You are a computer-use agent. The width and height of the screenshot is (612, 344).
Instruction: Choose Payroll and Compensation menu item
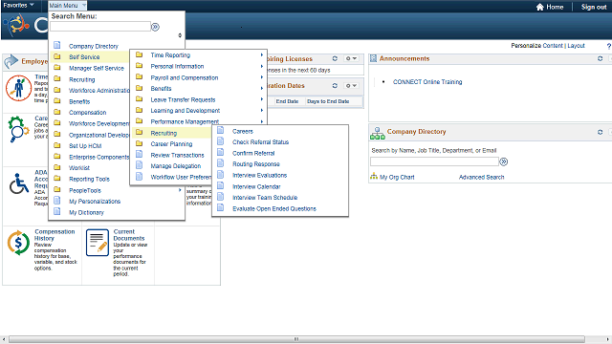pos(185,77)
